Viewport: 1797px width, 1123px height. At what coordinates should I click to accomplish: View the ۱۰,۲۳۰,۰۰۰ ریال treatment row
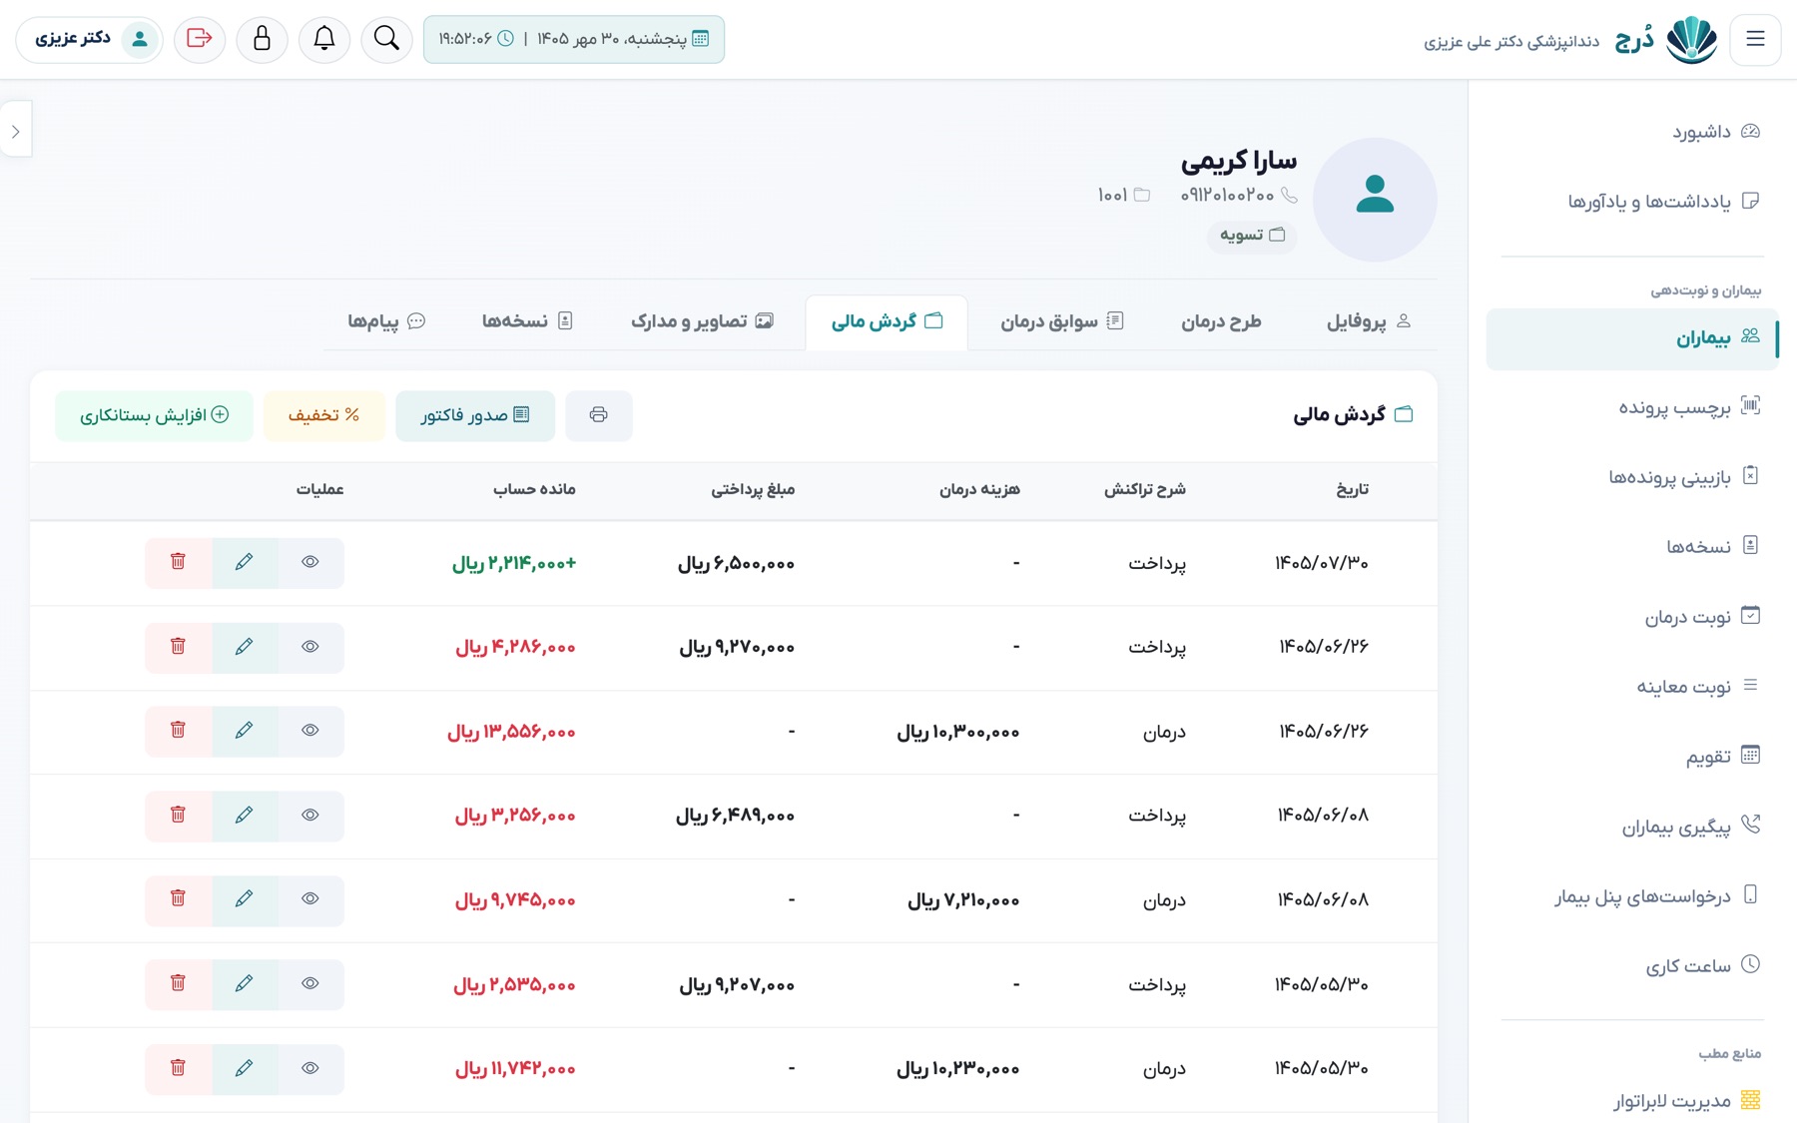(x=310, y=1068)
